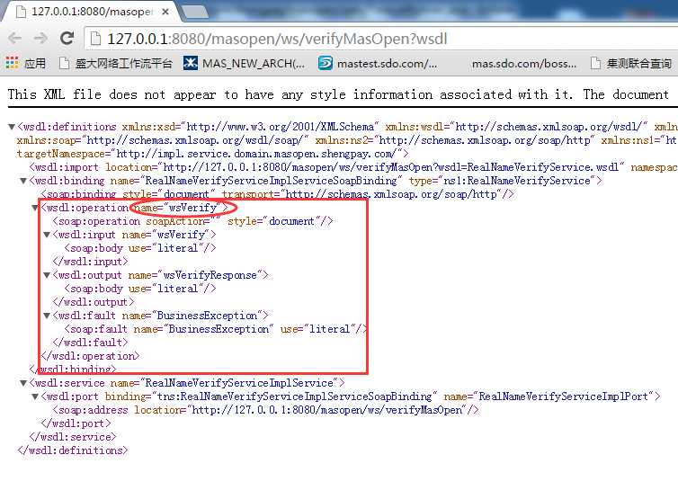Collapse the wsdl:input wsVerify node
Screen dimensions: 678x499
[x=47, y=235]
